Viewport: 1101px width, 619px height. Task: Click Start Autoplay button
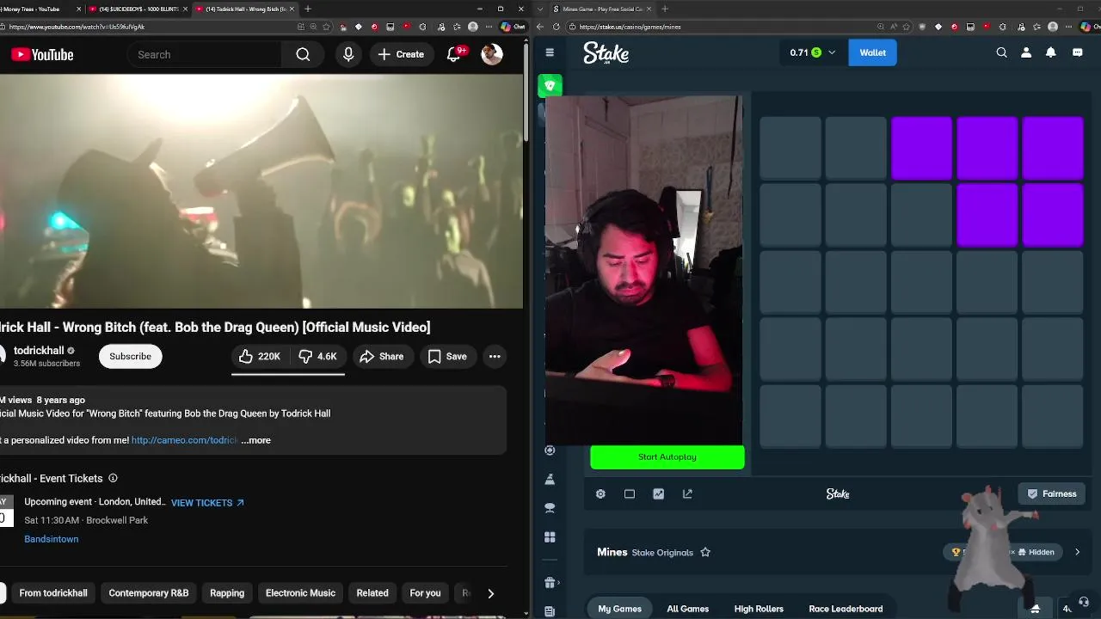667,457
